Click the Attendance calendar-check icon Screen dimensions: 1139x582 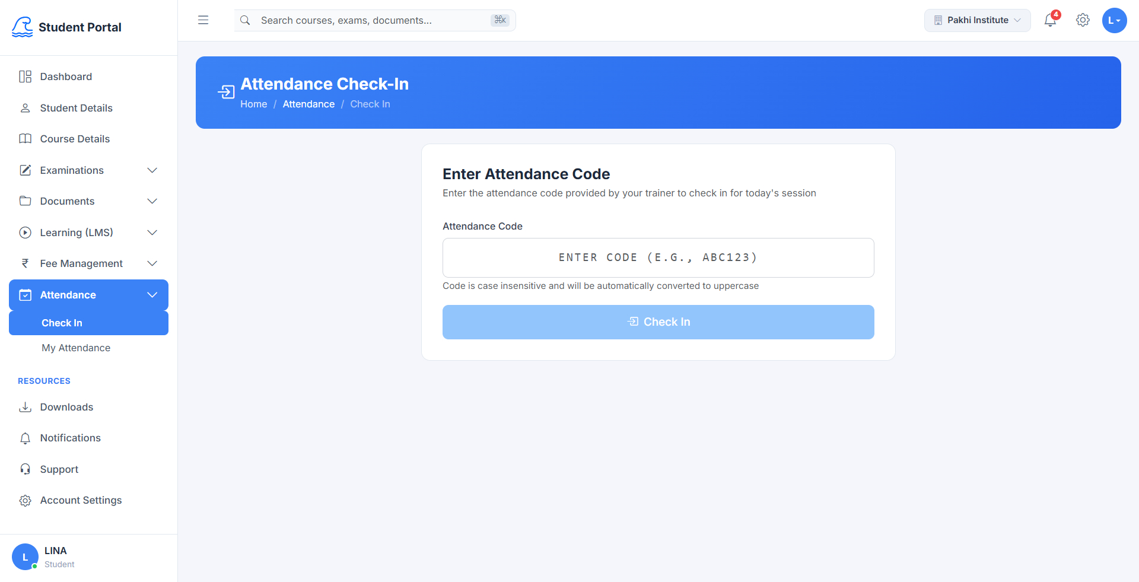25,295
